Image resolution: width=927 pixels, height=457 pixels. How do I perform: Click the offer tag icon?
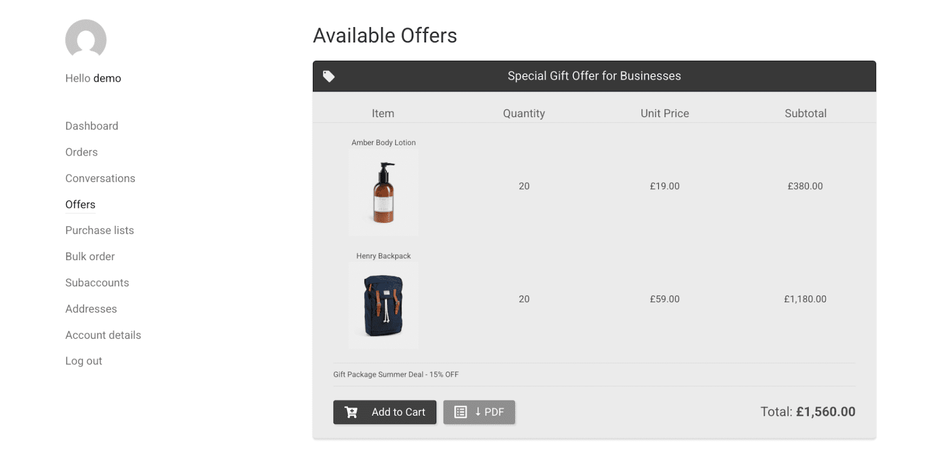329,76
